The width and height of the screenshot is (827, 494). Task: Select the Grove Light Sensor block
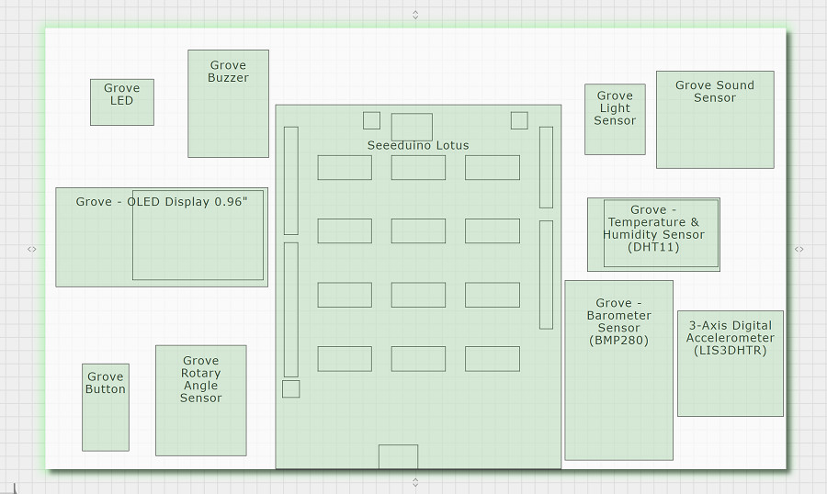(615, 119)
